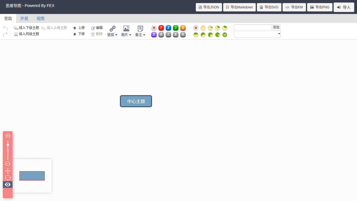Click the redo arrow icon

coord(5,34)
